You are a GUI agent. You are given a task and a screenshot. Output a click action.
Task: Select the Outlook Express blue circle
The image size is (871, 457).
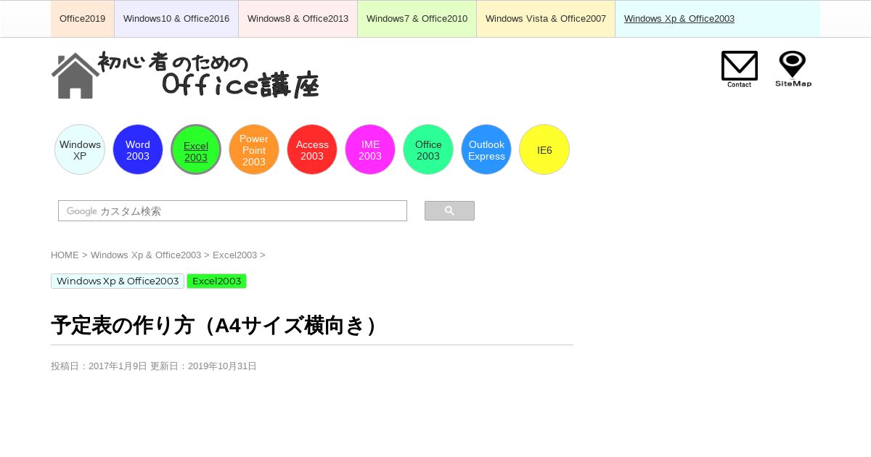pos(486,149)
